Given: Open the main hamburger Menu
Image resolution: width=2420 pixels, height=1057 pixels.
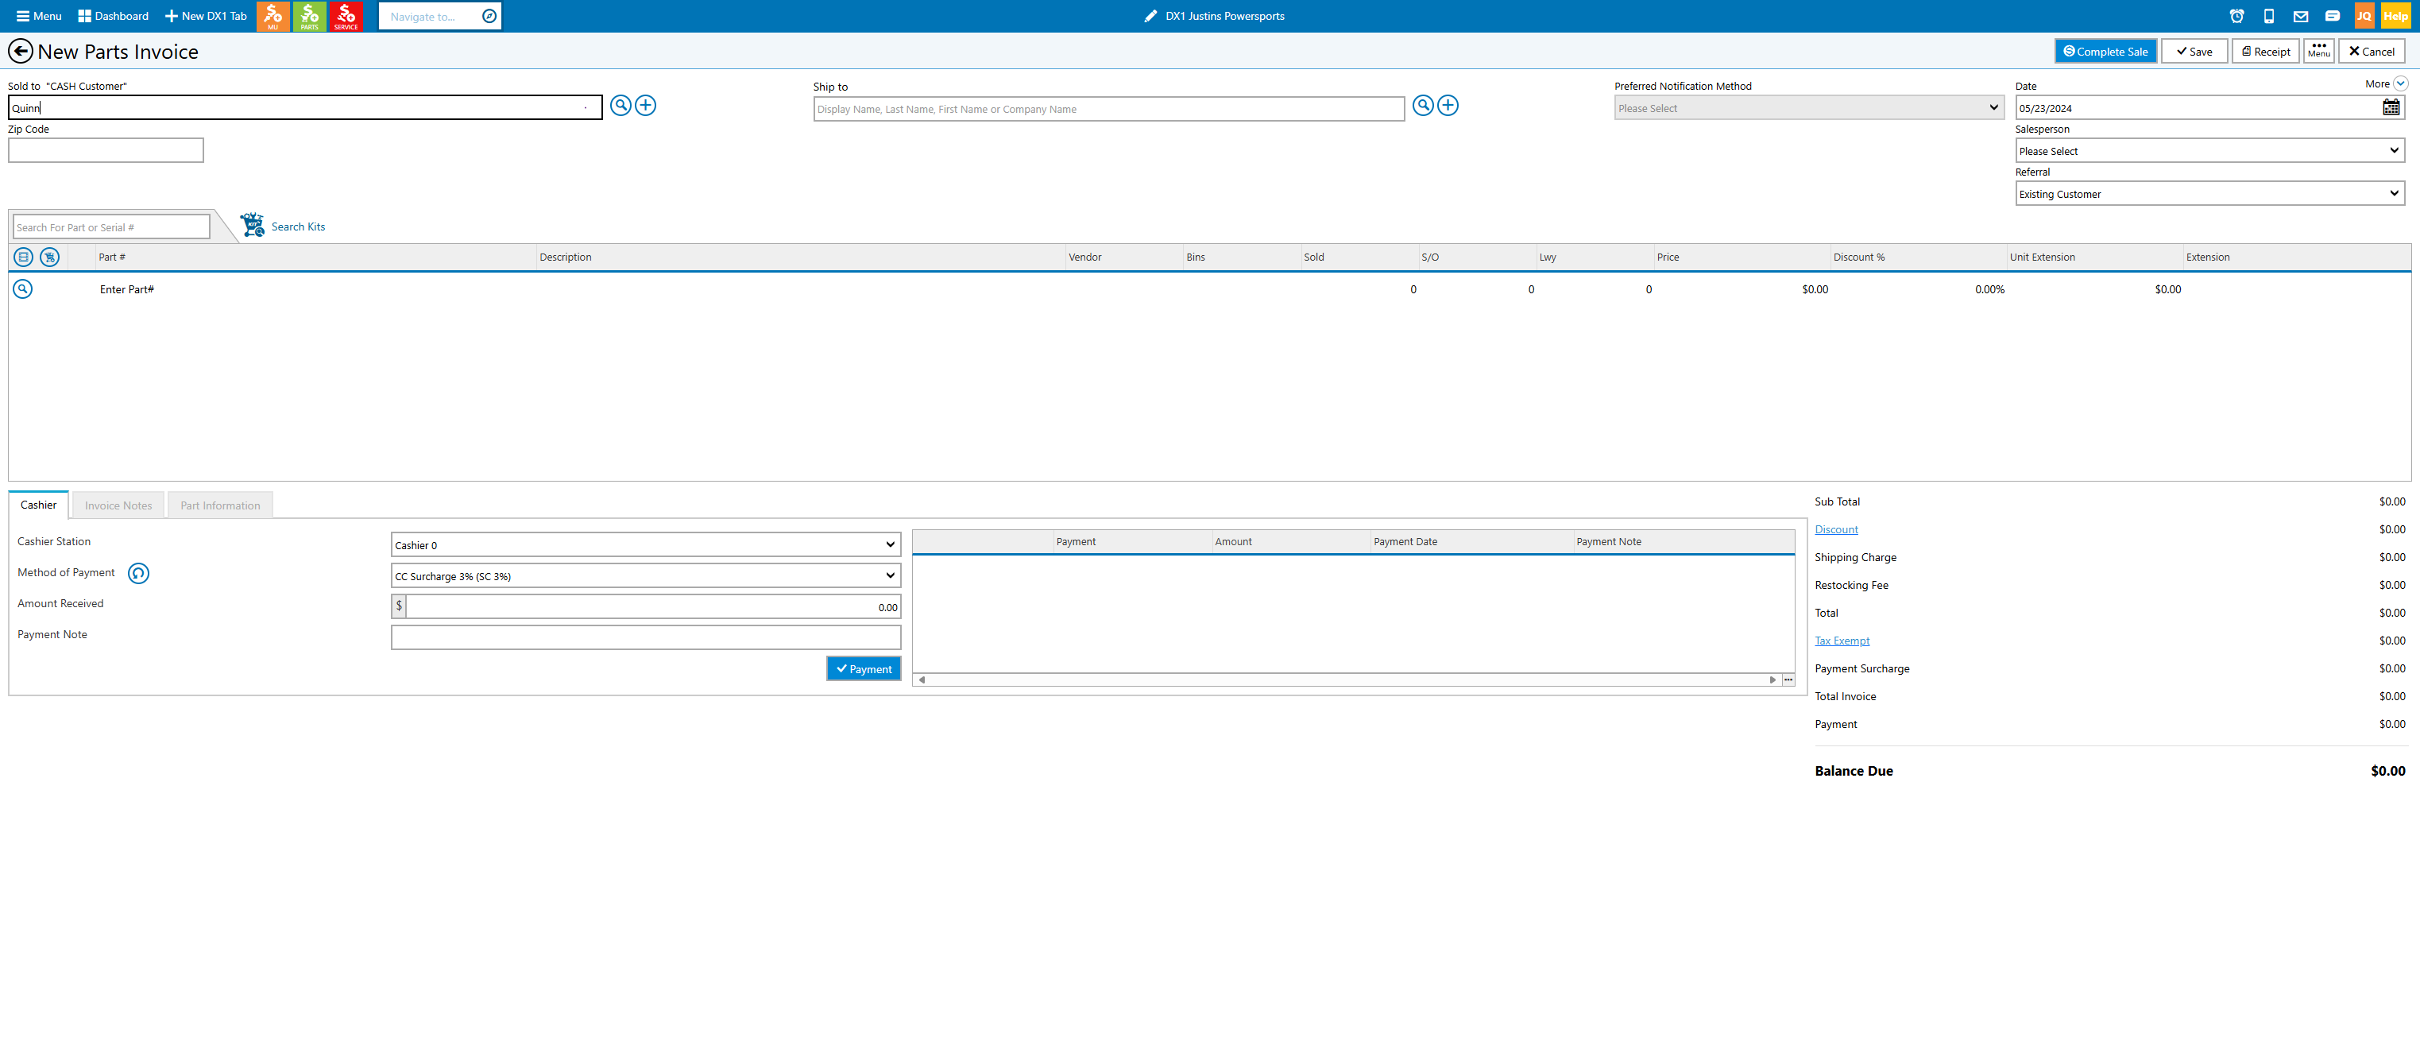Looking at the screenshot, I should [38, 16].
